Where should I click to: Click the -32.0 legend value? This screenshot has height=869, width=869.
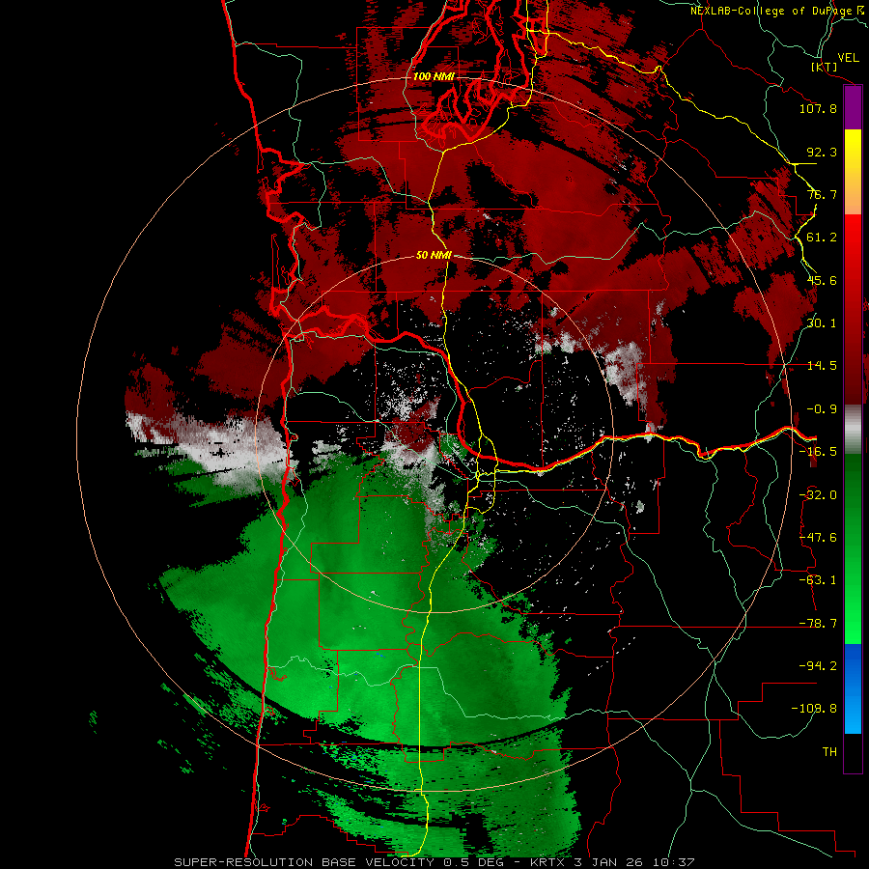tap(818, 495)
